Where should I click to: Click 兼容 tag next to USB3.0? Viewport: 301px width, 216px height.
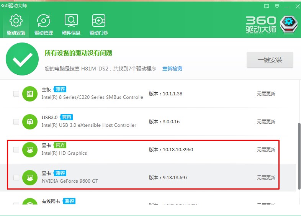pos(66,117)
